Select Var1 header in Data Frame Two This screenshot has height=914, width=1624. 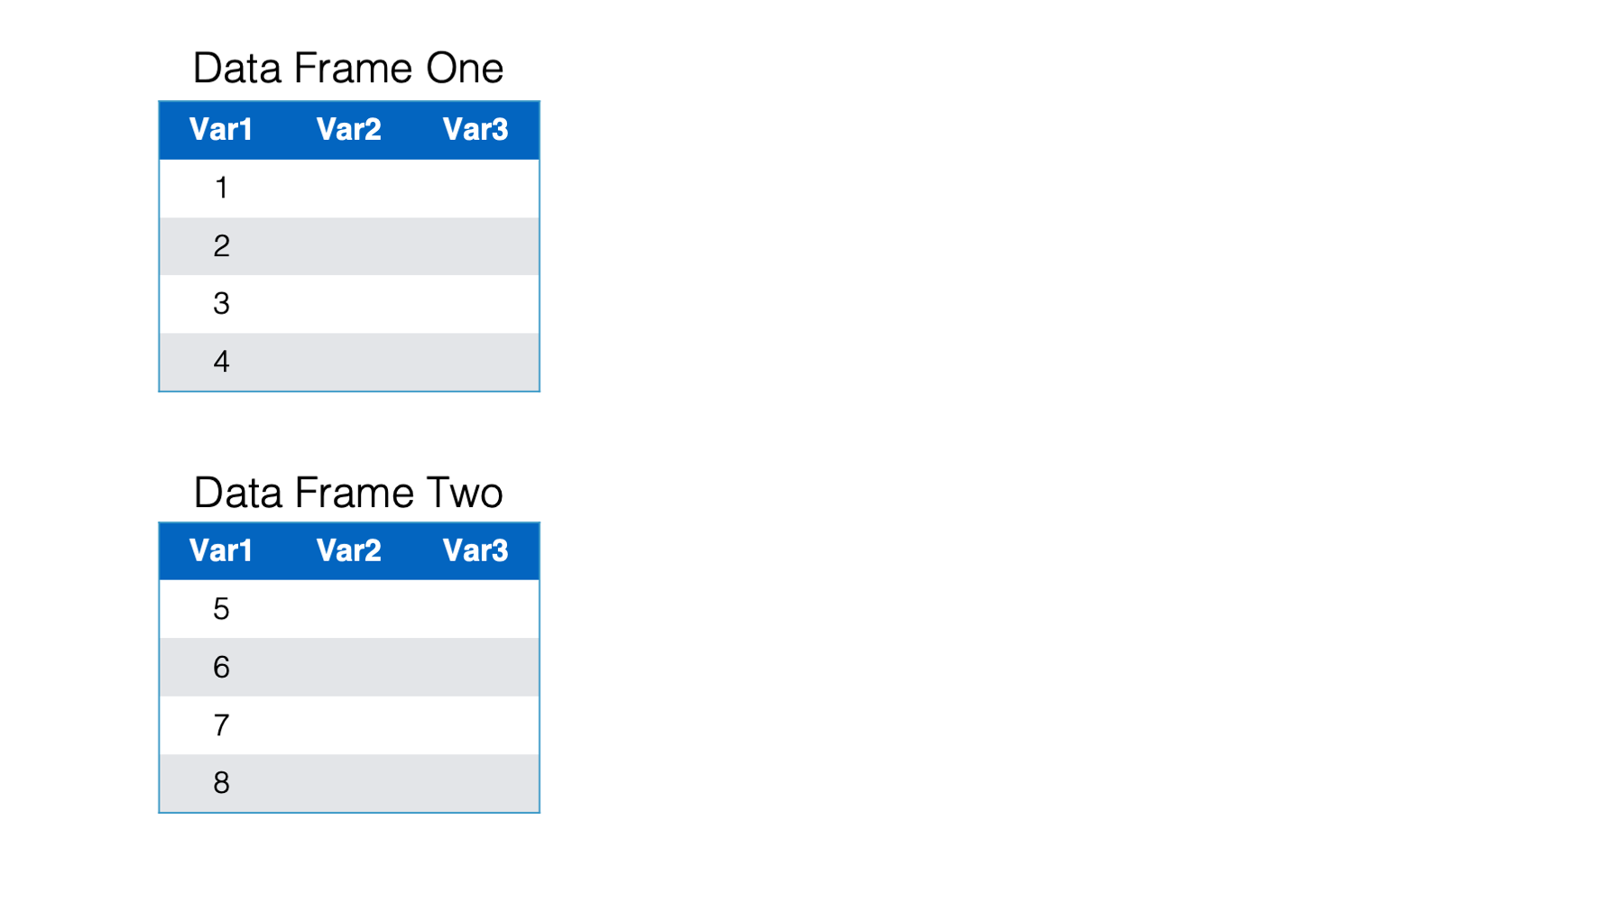(x=222, y=551)
